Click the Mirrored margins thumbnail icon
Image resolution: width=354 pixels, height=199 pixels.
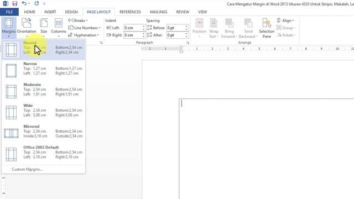pos(11,133)
